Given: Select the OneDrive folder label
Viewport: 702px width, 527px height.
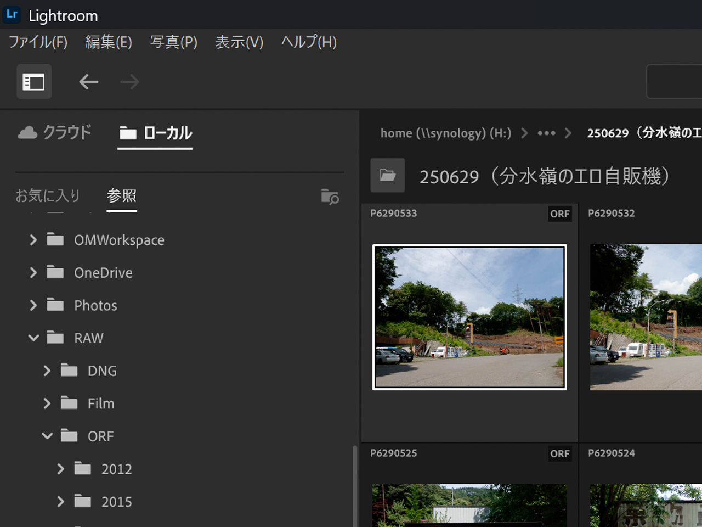Looking at the screenshot, I should [x=103, y=273].
